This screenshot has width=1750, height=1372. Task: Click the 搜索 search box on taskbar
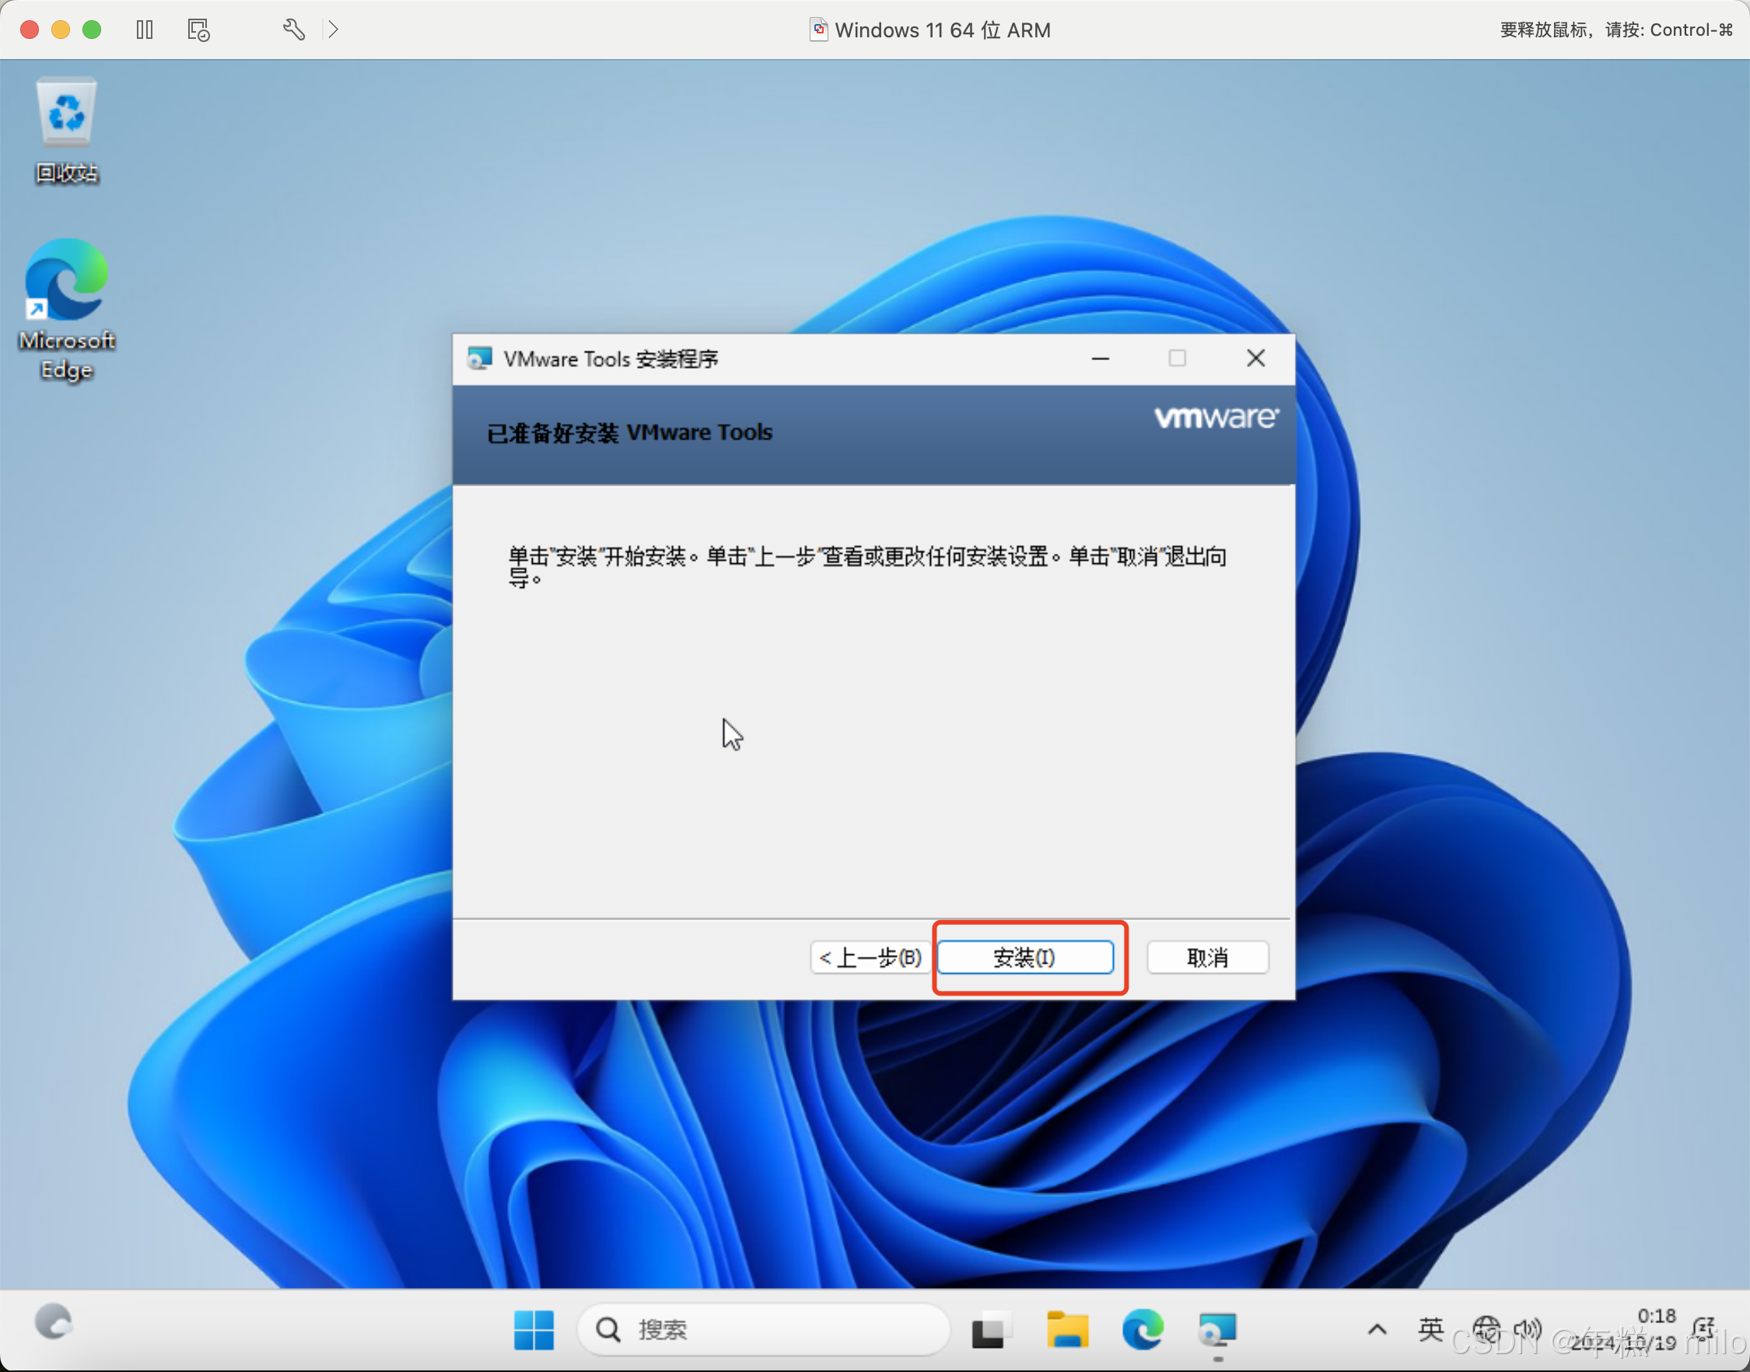[x=763, y=1329]
